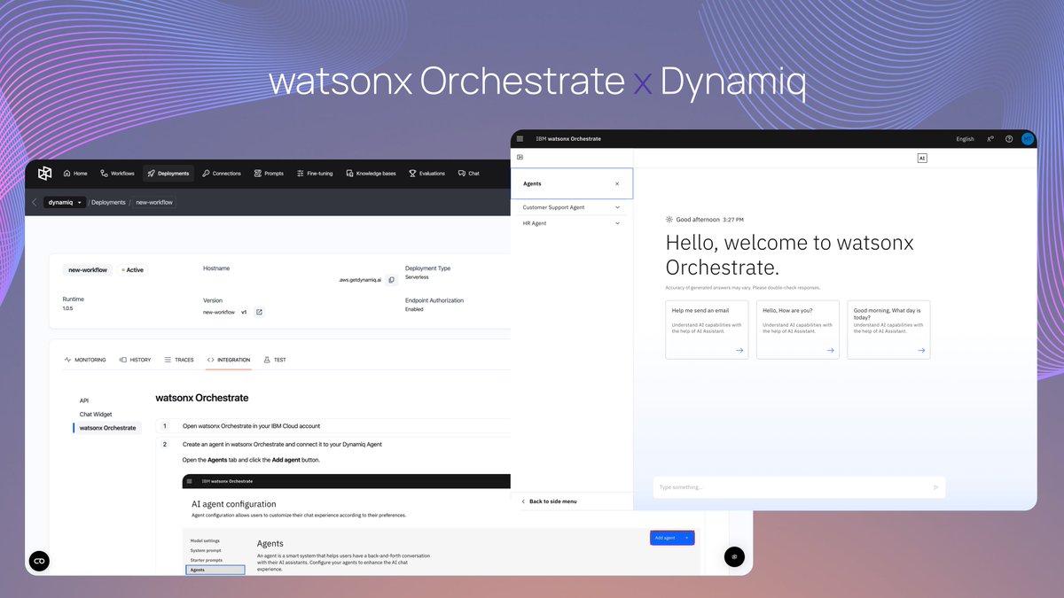This screenshot has height=598, width=1064.
Task: Click arrow on 'Good morning' card
Action: 921,350
